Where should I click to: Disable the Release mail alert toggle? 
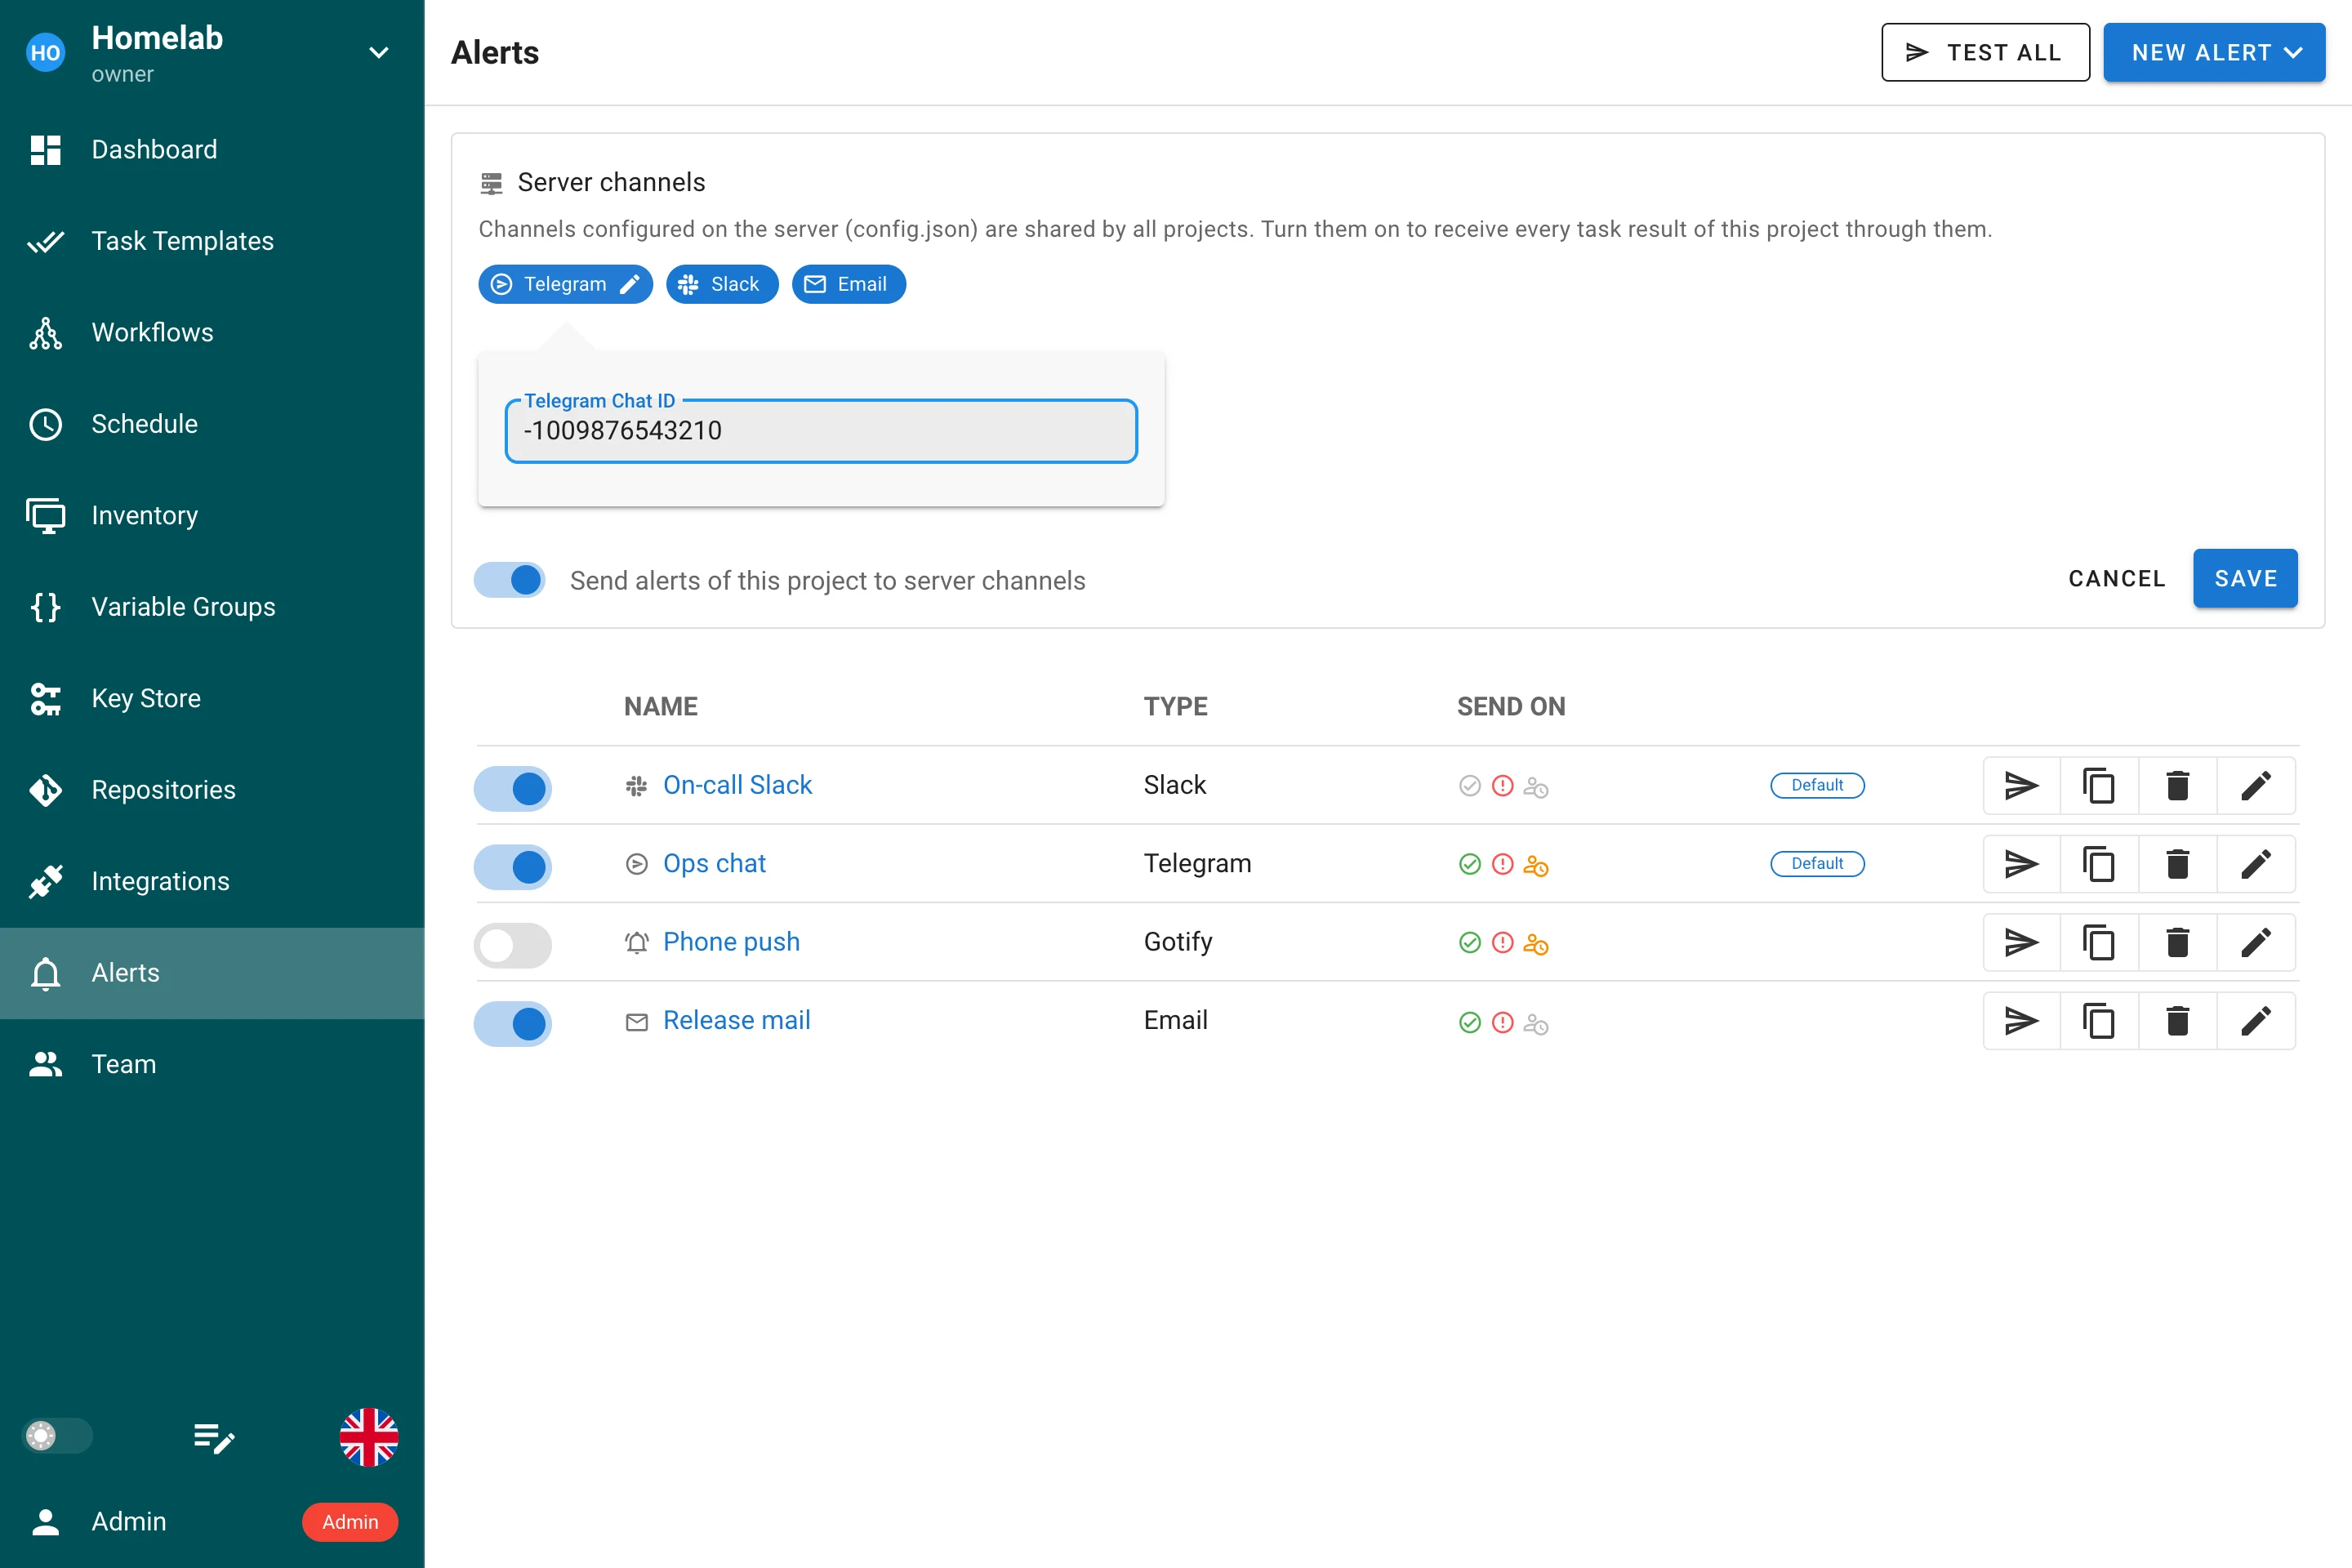click(513, 1023)
